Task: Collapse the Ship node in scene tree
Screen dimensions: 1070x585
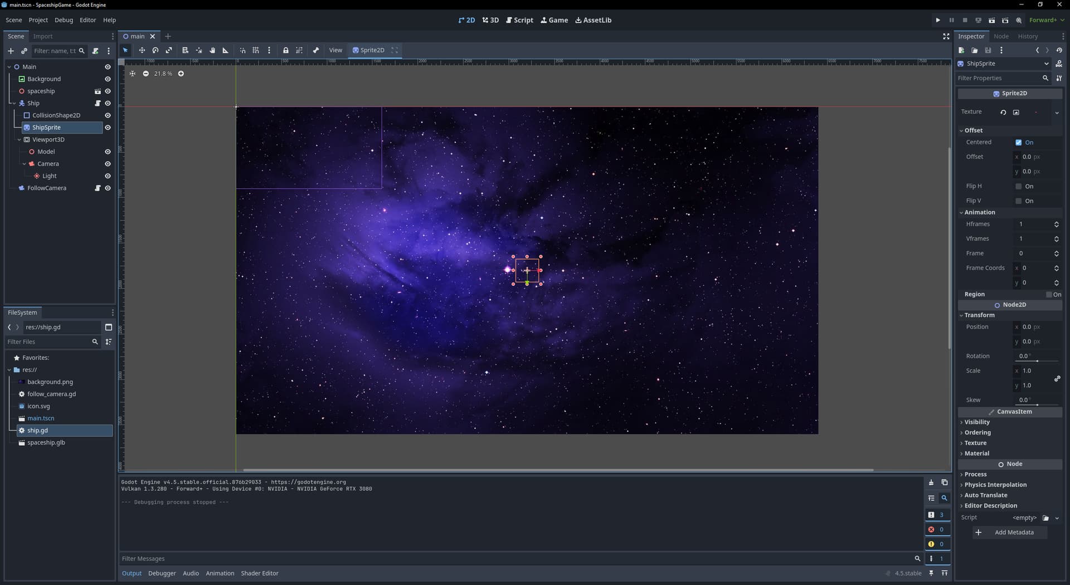Action: point(14,104)
